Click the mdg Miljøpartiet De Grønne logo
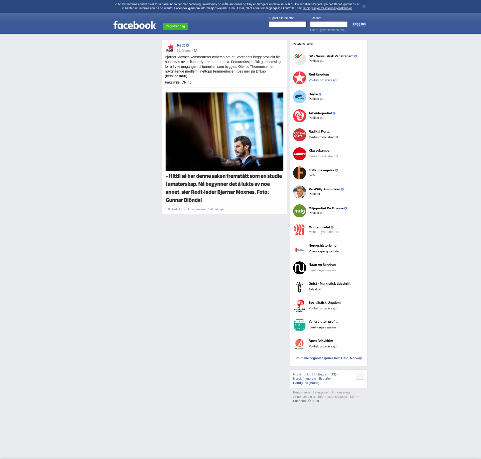Screen dimensions: 481x459 (300, 211)
